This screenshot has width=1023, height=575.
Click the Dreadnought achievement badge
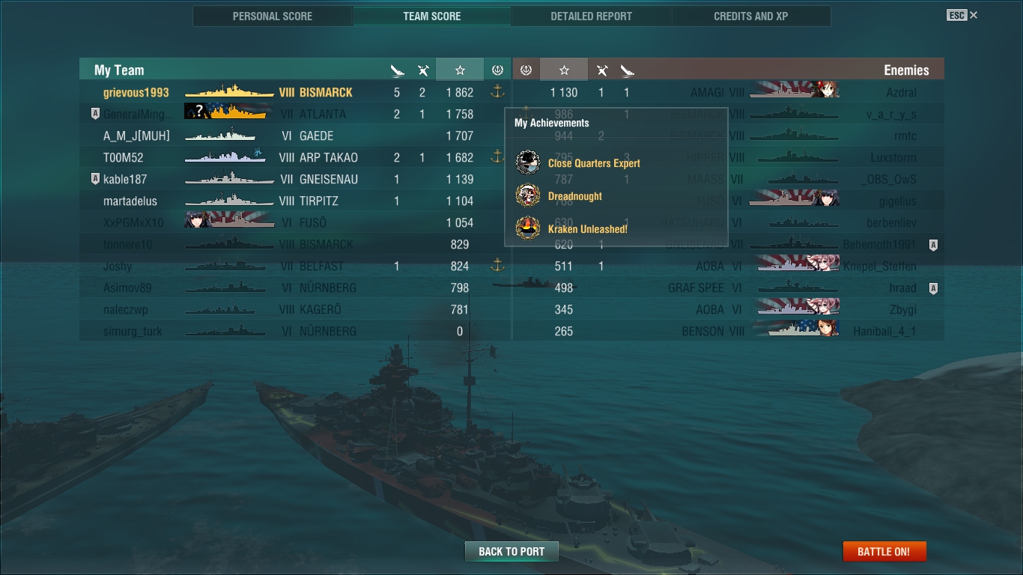528,195
